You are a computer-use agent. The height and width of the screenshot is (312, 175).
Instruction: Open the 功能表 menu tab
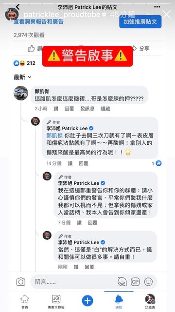pos(150,302)
